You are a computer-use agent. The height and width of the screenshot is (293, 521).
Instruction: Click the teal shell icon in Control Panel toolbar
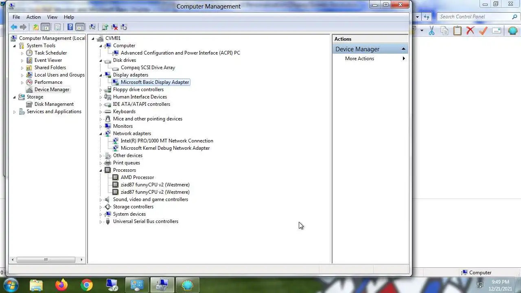tap(512, 31)
